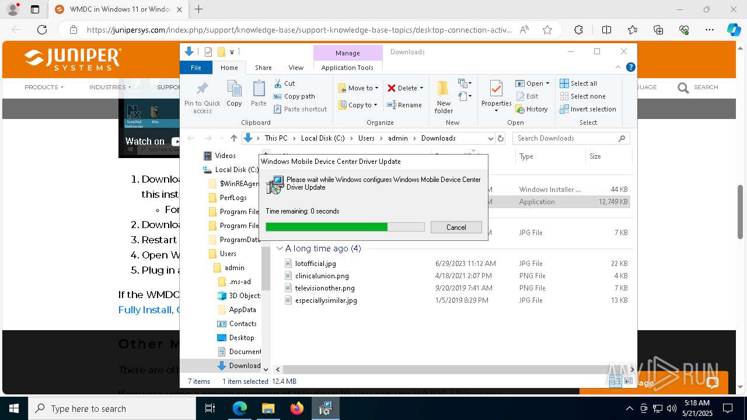The width and height of the screenshot is (747, 420).
Task: Cancel the driver update installation
Action: tap(456, 228)
